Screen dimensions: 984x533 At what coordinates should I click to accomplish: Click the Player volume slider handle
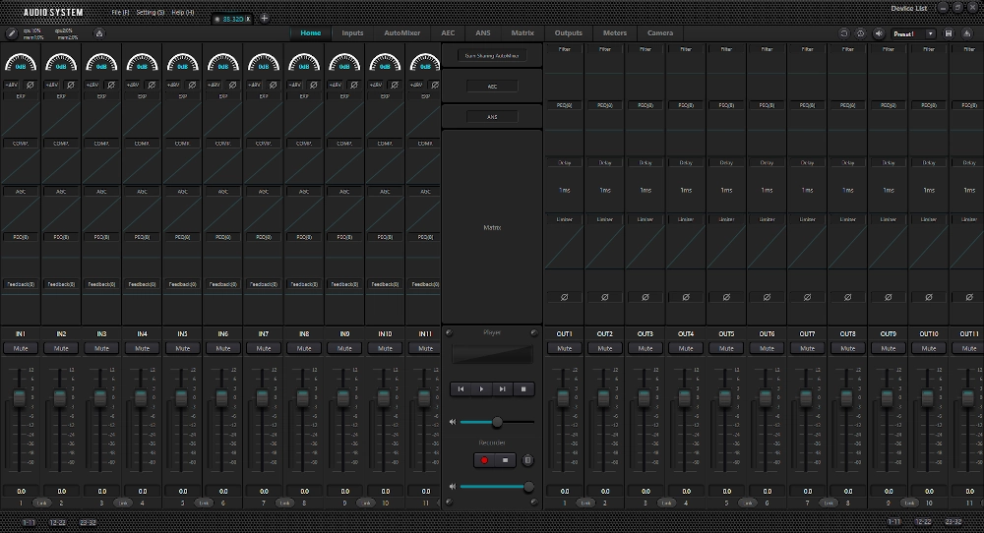tap(497, 422)
